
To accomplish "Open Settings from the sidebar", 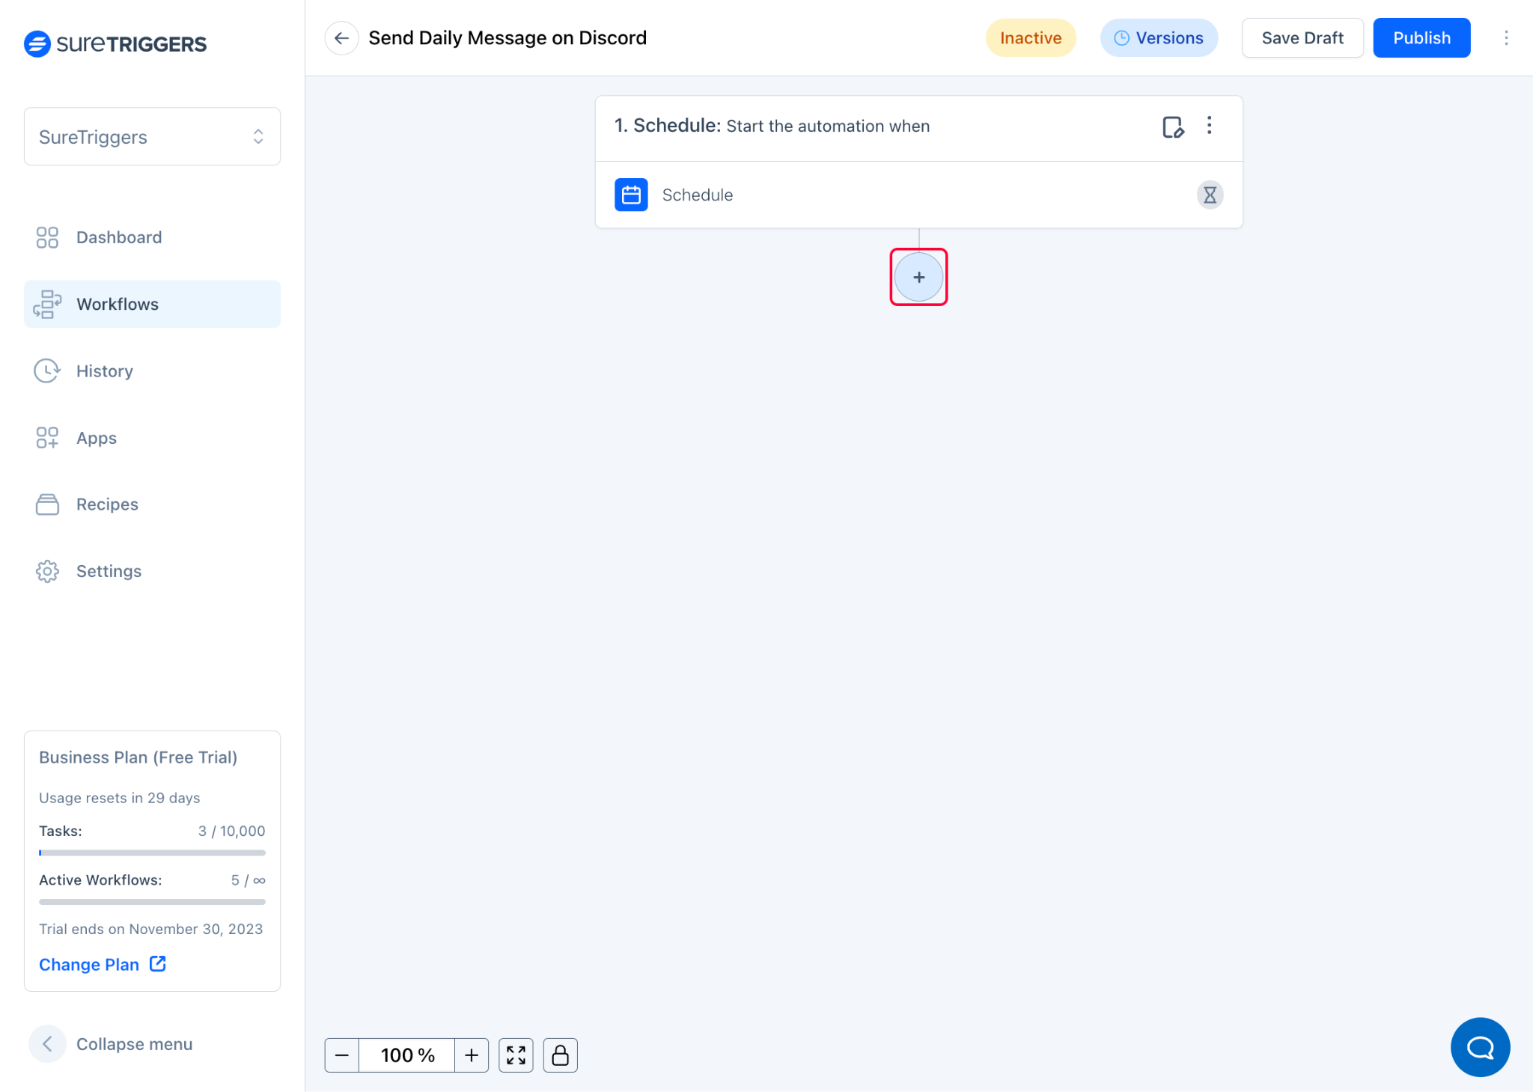I will (109, 570).
